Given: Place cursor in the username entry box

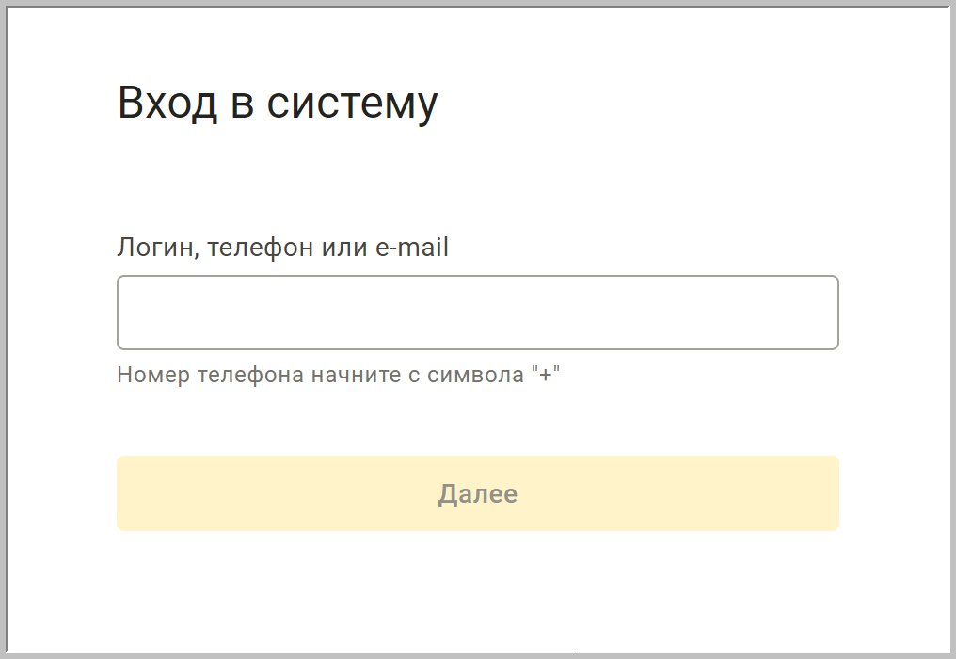Looking at the screenshot, I should 477,313.
